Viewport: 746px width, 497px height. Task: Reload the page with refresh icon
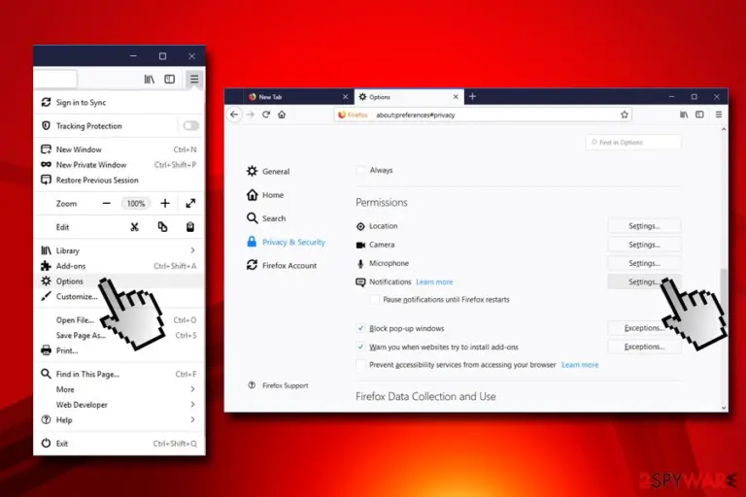coord(266,115)
